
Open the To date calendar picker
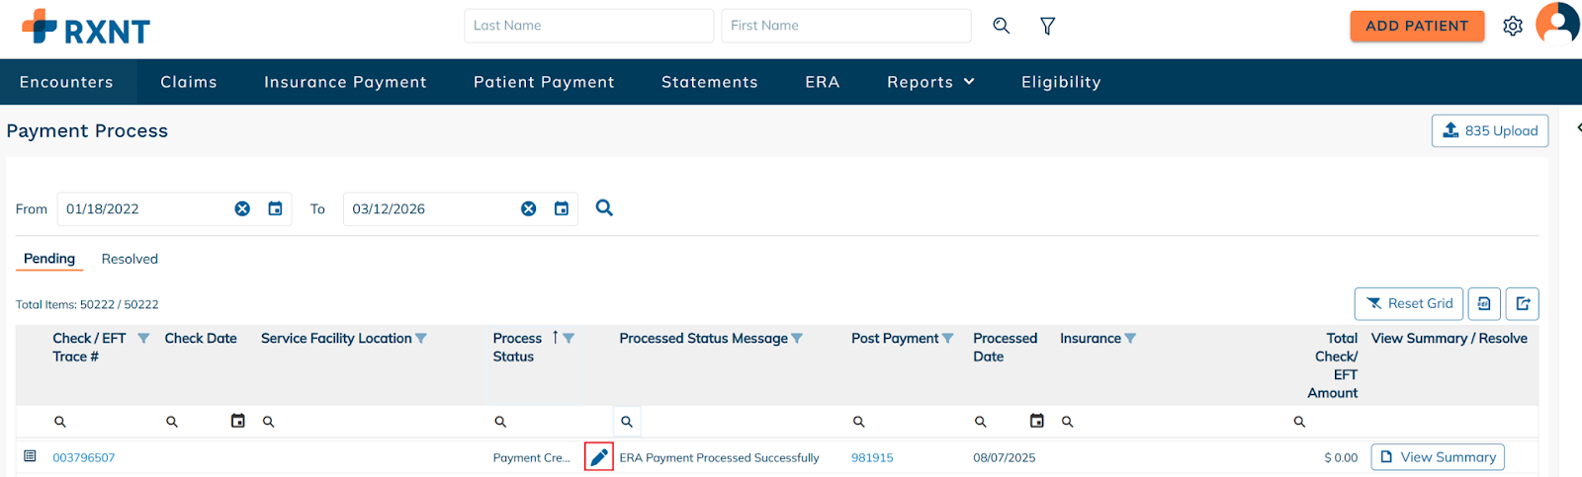562,209
